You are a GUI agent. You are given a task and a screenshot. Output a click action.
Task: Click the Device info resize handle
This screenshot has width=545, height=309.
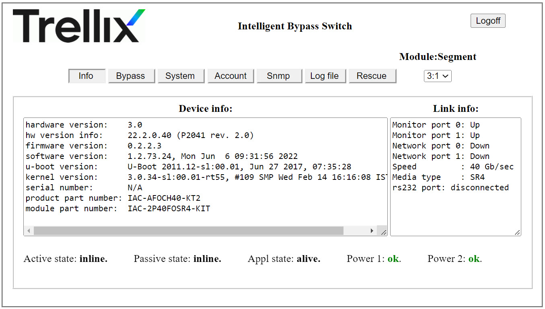click(383, 232)
